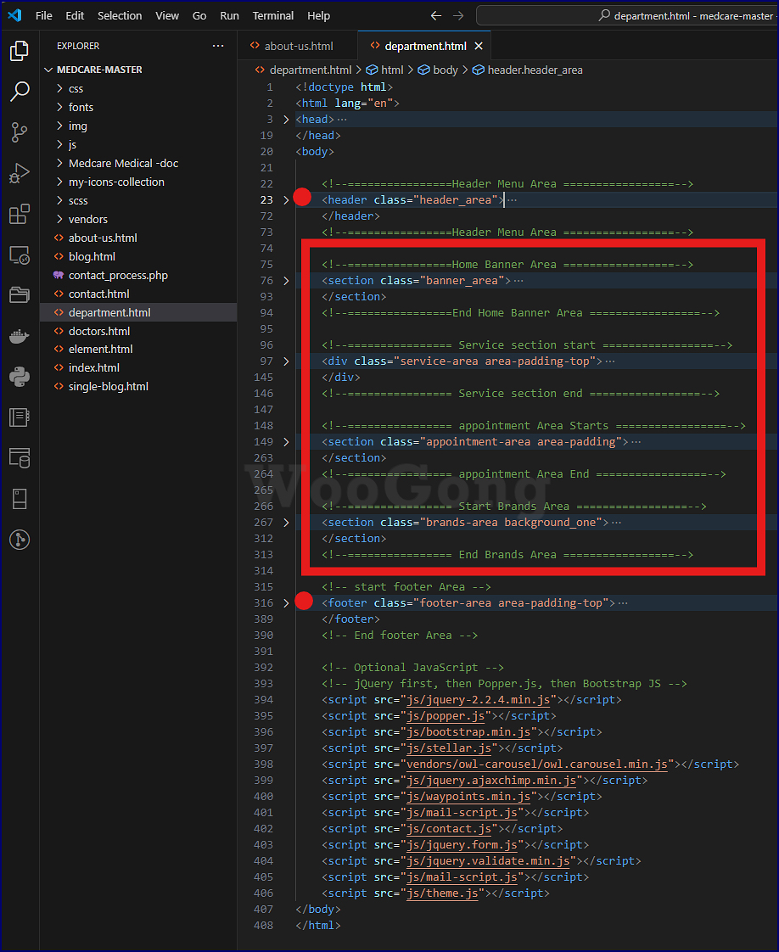Open the stacked-folders icon in the activity bar
The height and width of the screenshot is (952, 779).
click(x=20, y=295)
